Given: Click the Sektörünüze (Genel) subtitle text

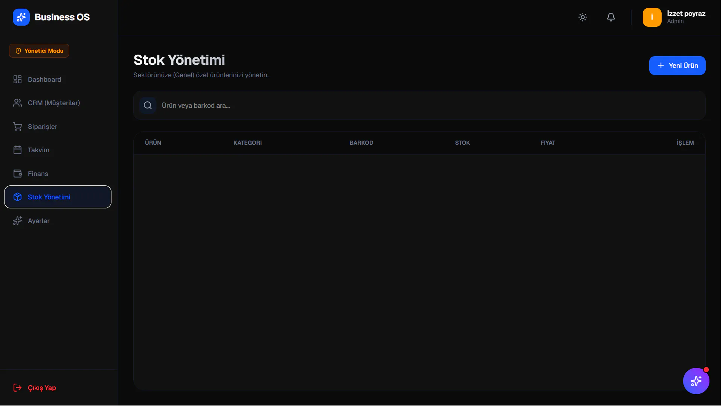Looking at the screenshot, I should 201,75.
